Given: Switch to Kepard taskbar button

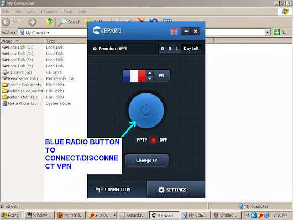Looking at the screenshot, I should click(164, 215).
